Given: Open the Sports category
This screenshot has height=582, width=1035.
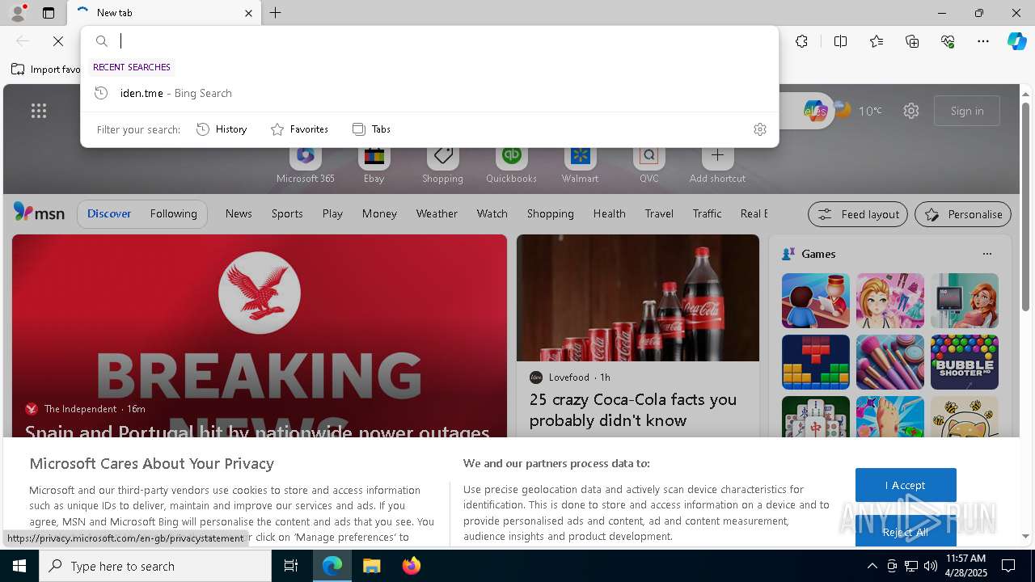Looking at the screenshot, I should pos(287,213).
